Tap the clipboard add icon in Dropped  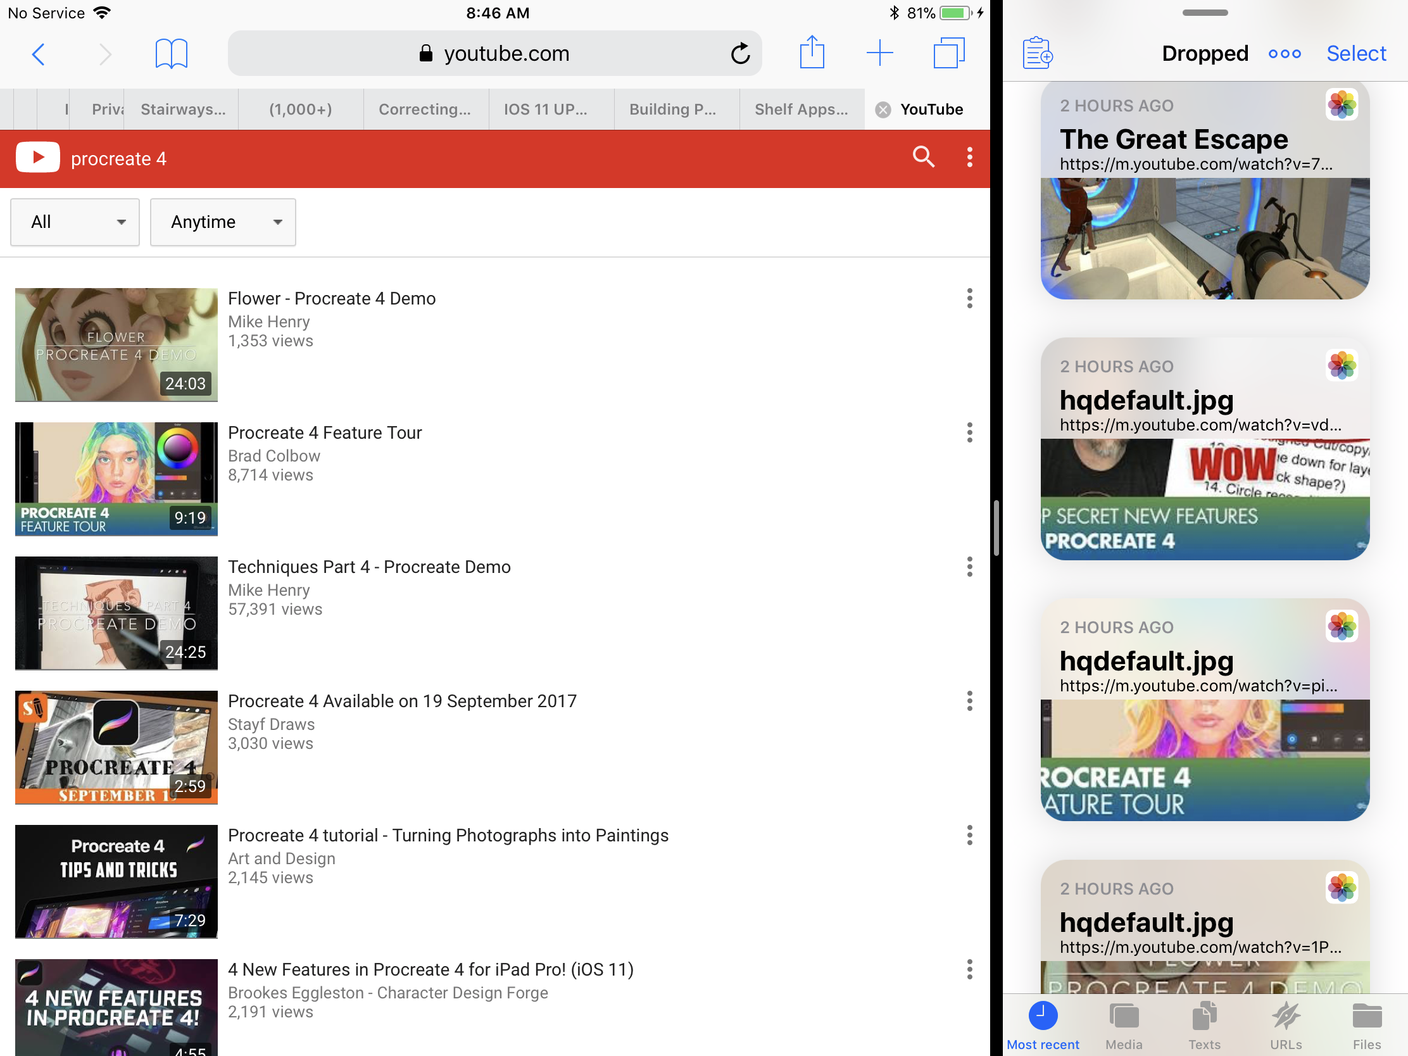click(x=1038, y=53)
